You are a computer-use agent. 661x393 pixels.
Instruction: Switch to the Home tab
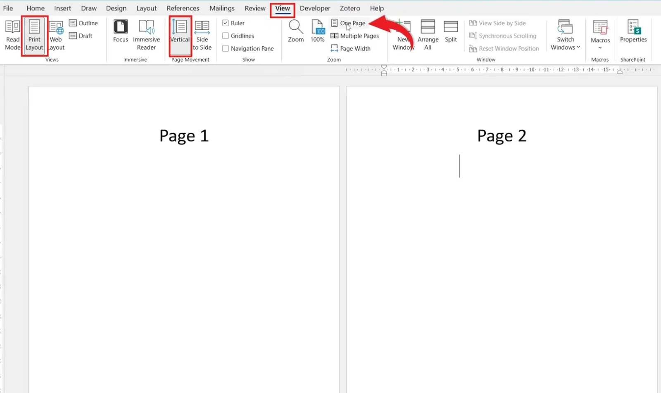36,8
